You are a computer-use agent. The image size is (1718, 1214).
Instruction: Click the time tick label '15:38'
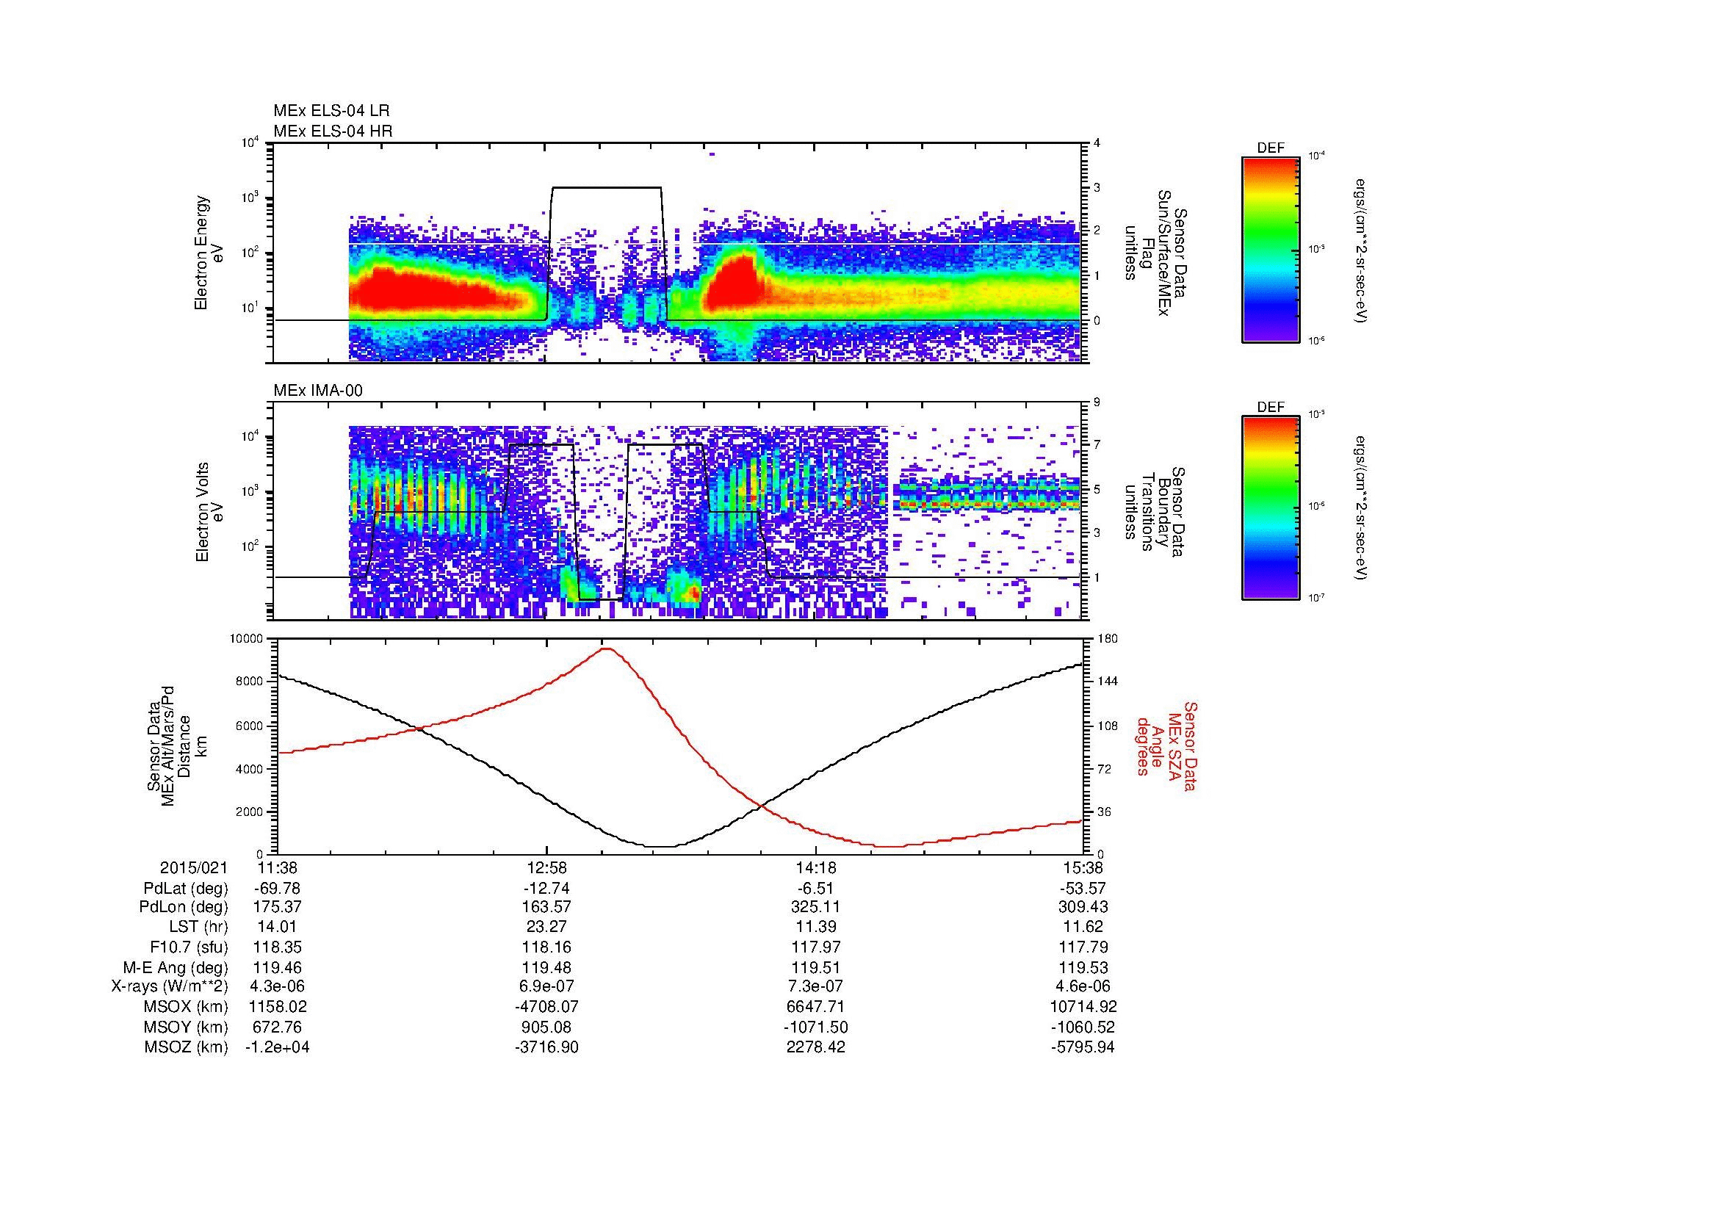click(x=1083, y=867)
